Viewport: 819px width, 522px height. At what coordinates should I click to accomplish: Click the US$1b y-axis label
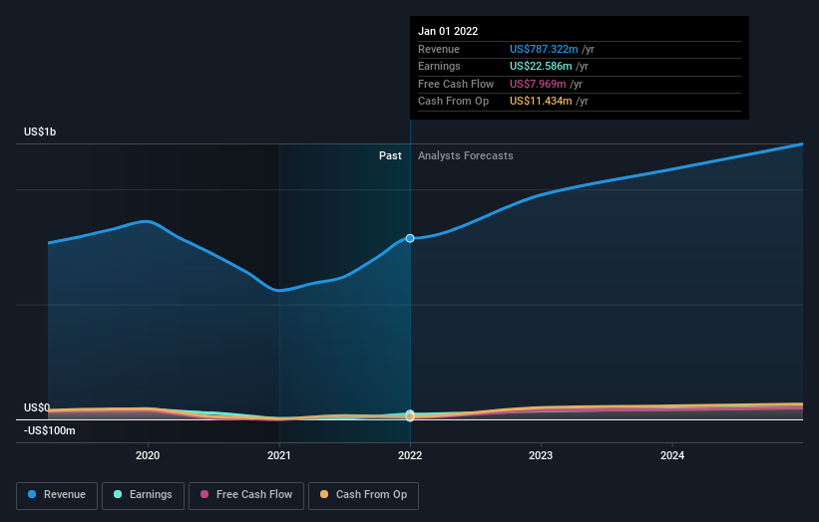40,131
